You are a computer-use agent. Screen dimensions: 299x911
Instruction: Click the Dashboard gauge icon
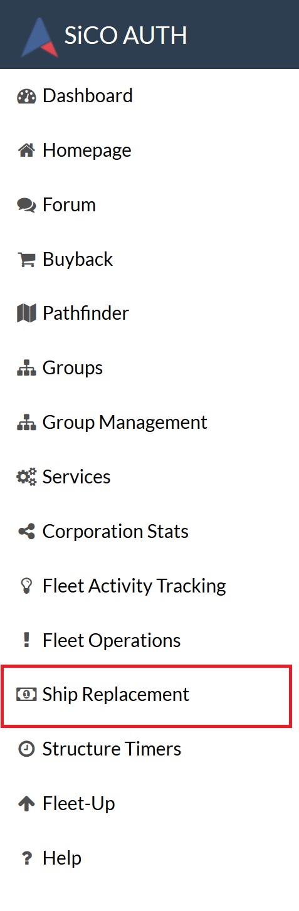coord(26,97)
